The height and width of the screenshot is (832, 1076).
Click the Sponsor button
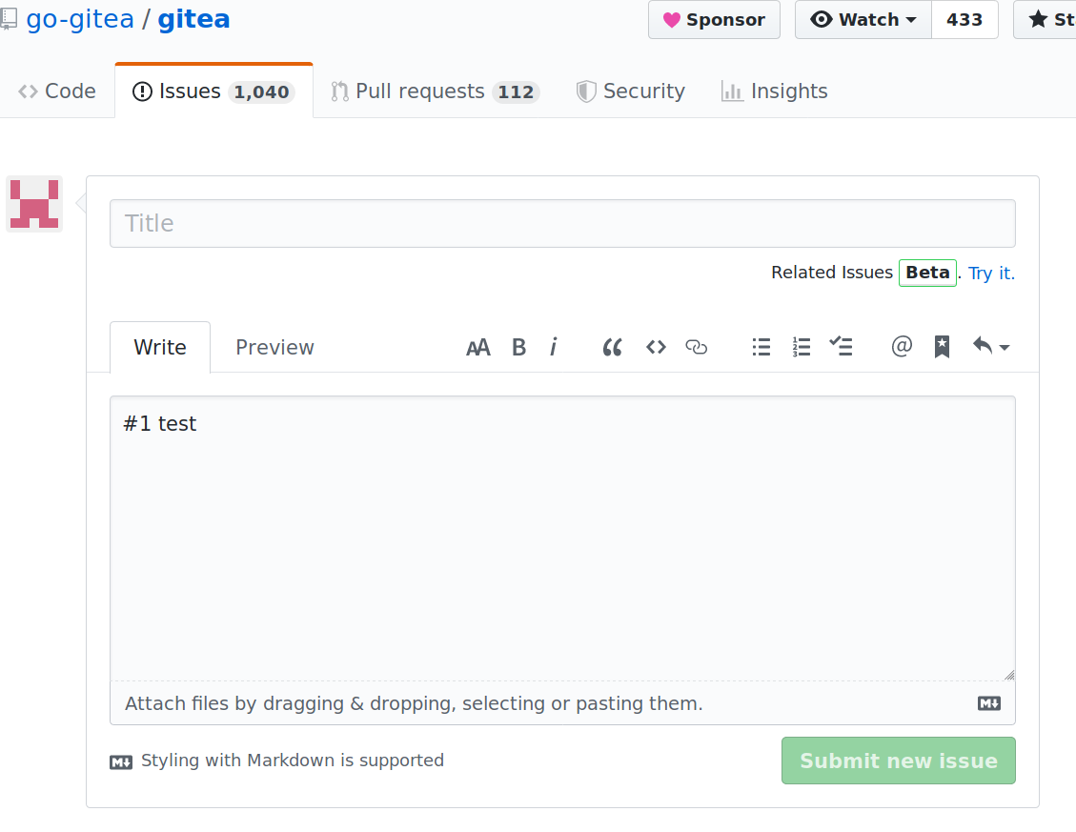(714, 19)
